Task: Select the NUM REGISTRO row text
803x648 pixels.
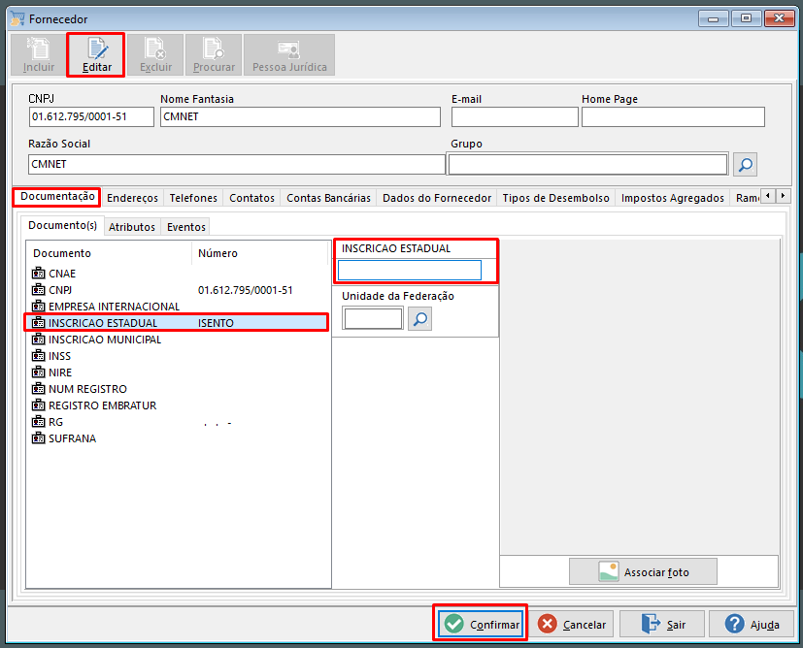Action: 87,389
